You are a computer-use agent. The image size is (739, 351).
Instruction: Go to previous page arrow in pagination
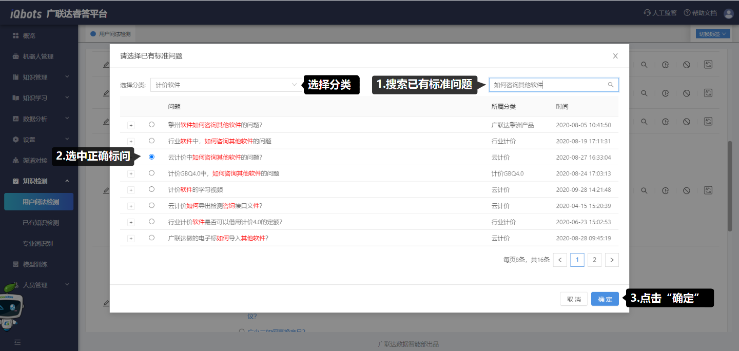point(560,260)
